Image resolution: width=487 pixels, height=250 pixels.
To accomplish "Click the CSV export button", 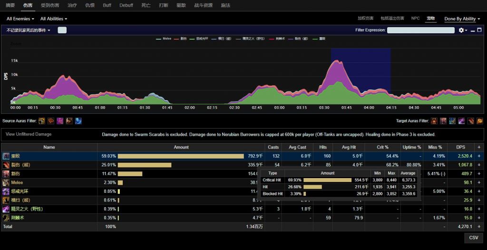I will coord(474,238).
